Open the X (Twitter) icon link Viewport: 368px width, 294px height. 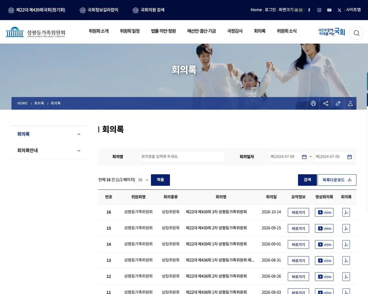(340, 10)
